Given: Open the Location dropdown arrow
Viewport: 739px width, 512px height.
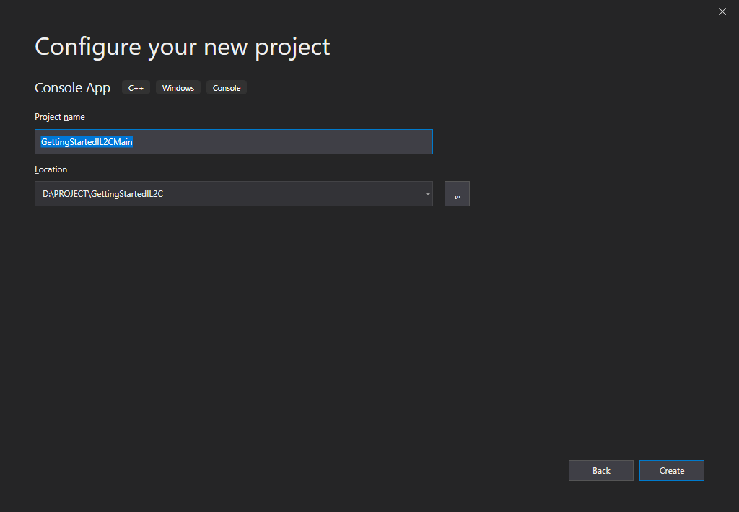Looking at the screenshot, I should click(427, 194).
